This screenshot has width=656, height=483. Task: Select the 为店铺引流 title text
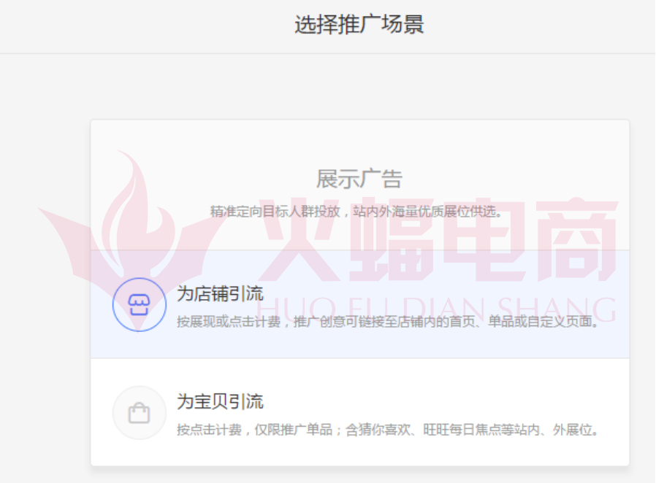pyautogui.click(x=220, y=293)
